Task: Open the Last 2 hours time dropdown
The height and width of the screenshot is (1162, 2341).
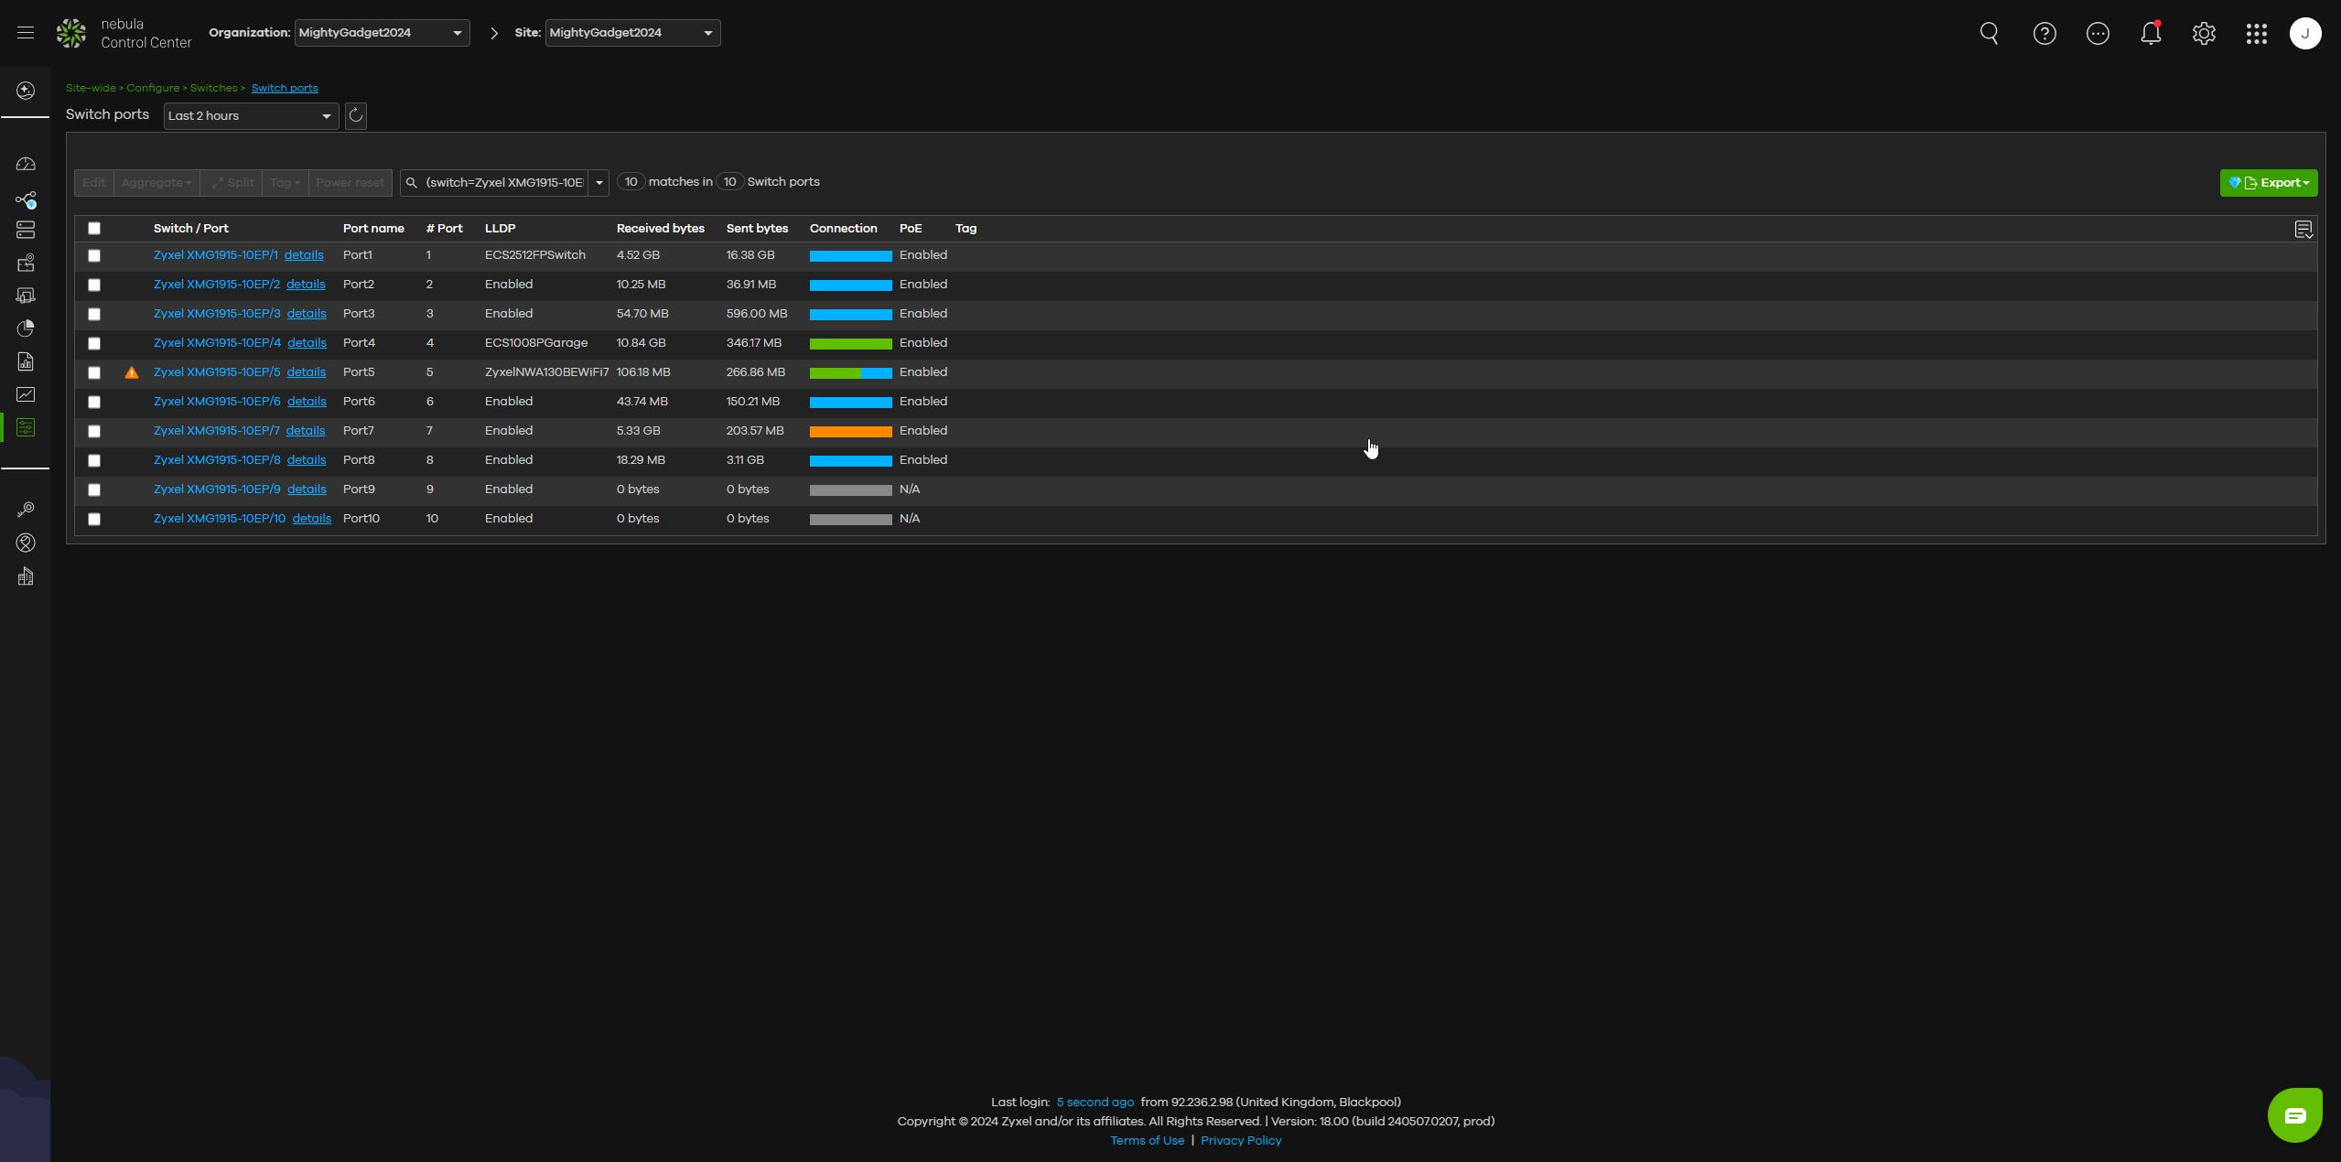Action: pos(250,116)
